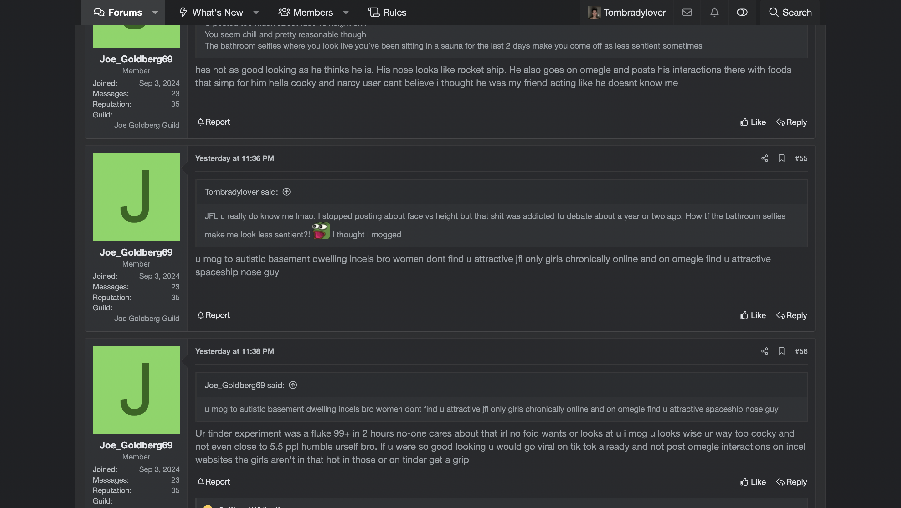This screenshot has width=901, height=508.
Task: Open the inbox envelope icon
Action: [687, 12]
